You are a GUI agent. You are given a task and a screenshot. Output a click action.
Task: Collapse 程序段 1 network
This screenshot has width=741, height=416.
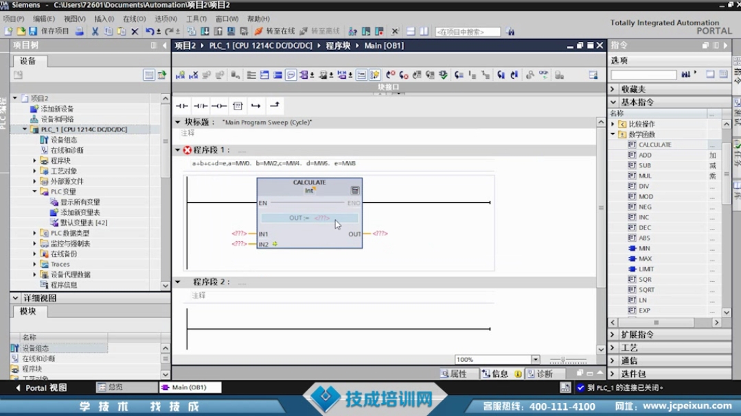[178, 150]
